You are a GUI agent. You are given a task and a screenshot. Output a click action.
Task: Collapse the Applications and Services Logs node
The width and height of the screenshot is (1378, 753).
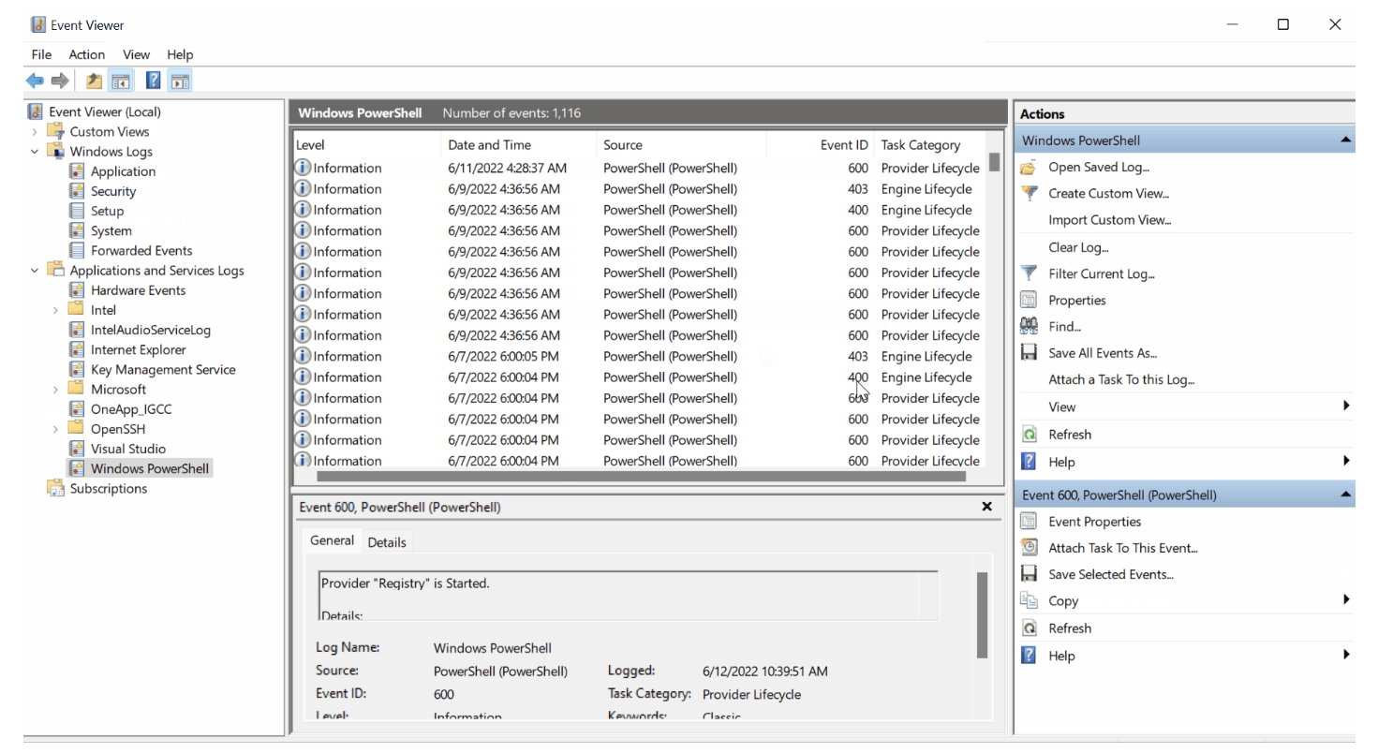pos(35,271)
